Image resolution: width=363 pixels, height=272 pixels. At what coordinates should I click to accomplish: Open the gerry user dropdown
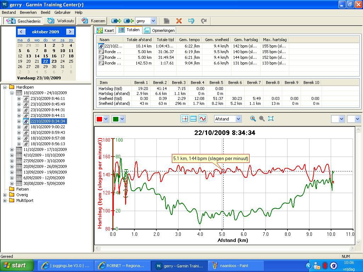coord(153,21)
